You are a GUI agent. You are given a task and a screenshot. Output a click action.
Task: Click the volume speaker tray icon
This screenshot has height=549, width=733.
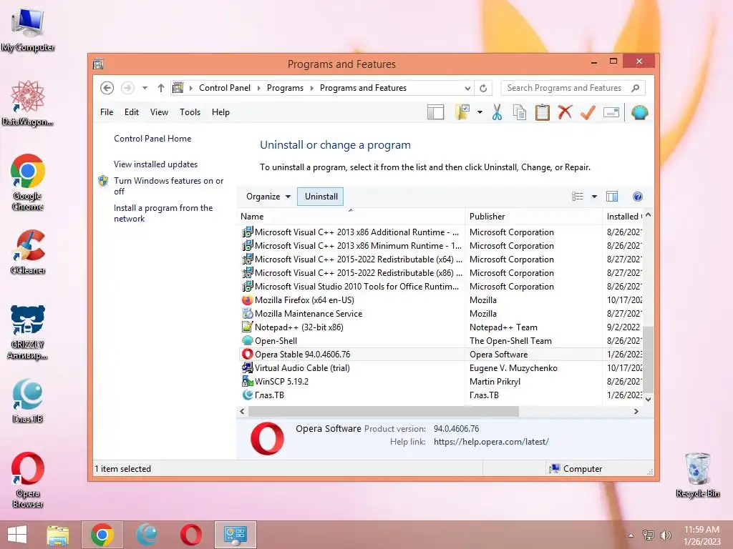665,535
